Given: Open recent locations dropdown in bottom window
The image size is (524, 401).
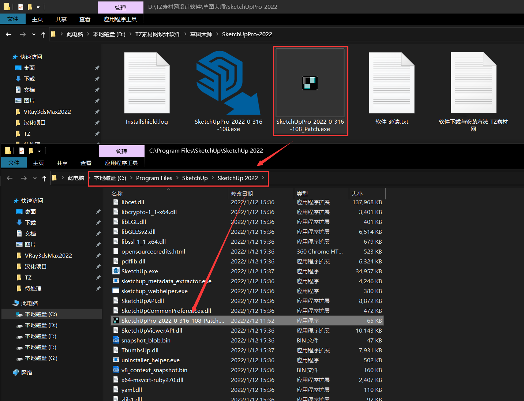Looking at the screenshot, I should click(x=35, y=178).
